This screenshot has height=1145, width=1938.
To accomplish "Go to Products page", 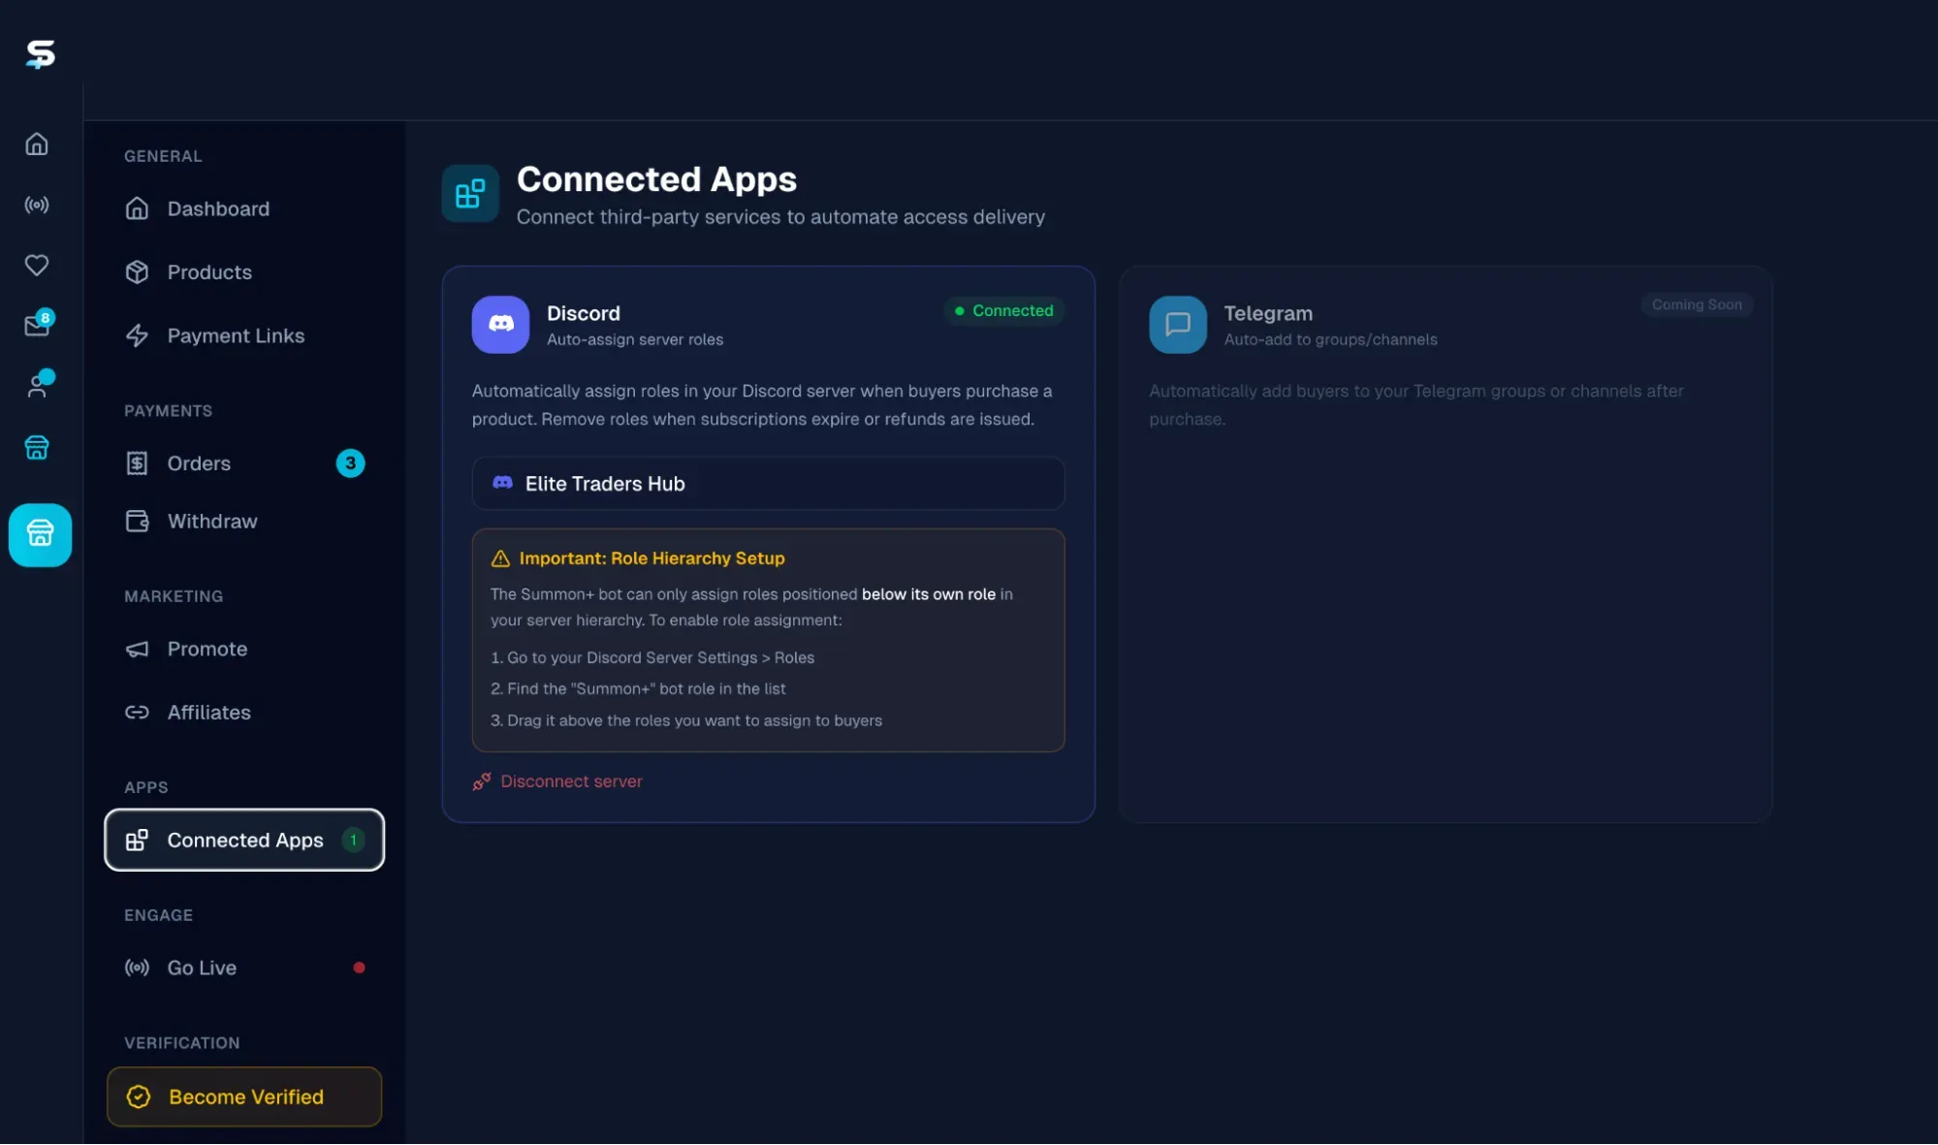I will [209, 272].
